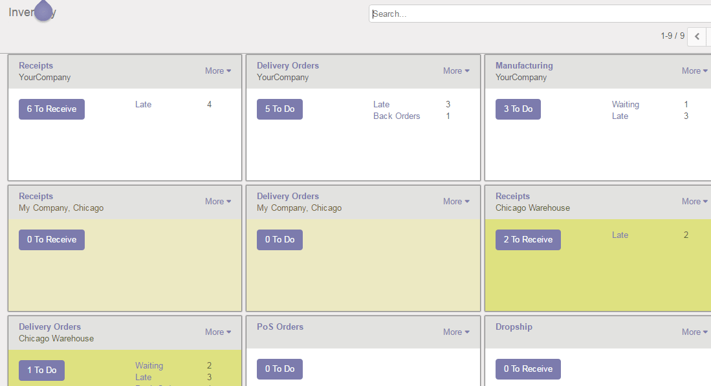711x386 pixels.
Task: Click 0 To Do for My Company, Chicago
Action: tap(279, 240)
